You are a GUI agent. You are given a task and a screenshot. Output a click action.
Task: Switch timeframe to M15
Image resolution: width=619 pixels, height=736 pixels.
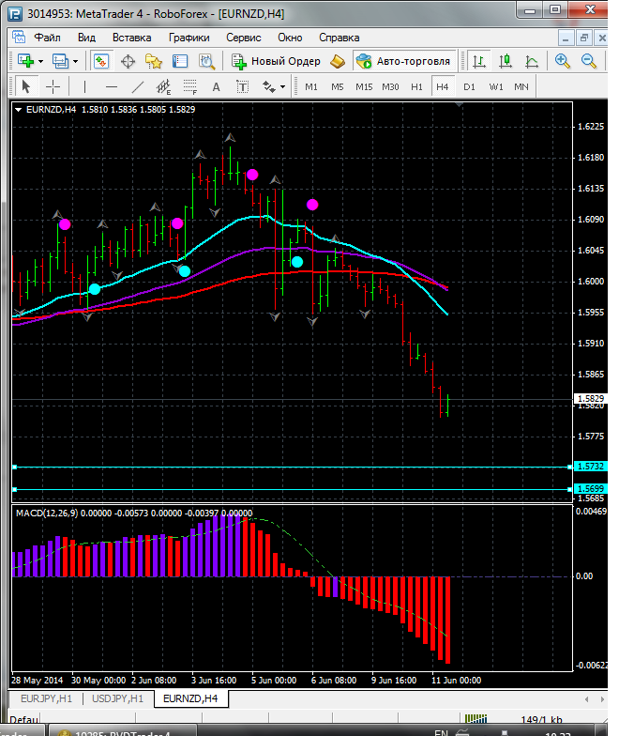[x=364, y=86]
